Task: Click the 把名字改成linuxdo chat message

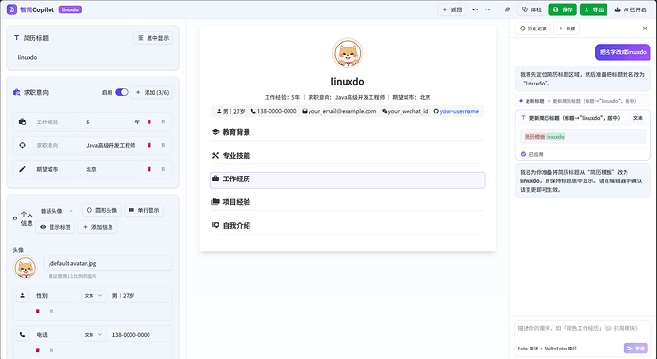Action: (623, 52)
